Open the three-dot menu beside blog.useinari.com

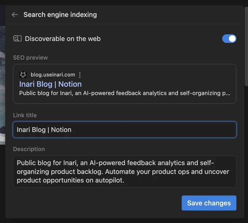[80, 75]
